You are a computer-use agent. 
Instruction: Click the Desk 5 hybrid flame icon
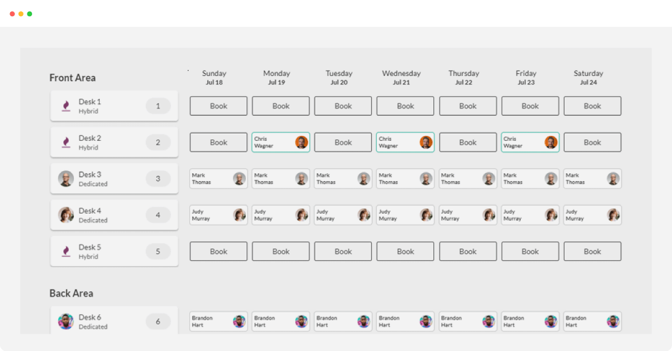(66, 251)
